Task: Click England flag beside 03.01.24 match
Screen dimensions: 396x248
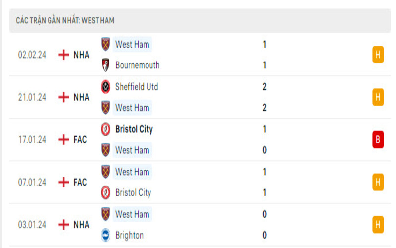Action: point(63,225)
